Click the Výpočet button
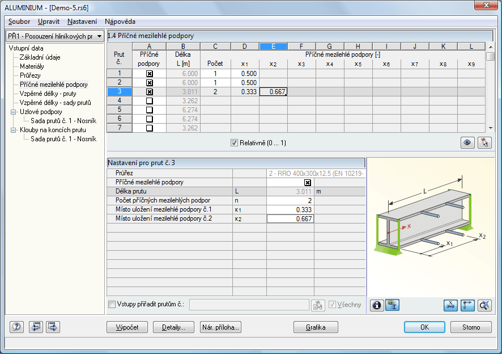502x354 pixels. (127, 327)
